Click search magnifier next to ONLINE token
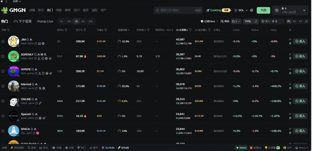 click(33, 99)
